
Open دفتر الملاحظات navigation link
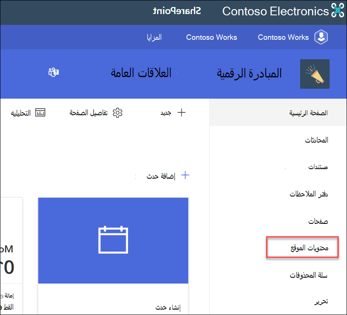tap(309, 194)
